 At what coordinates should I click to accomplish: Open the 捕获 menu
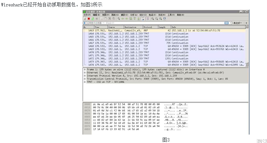(124, 15)
